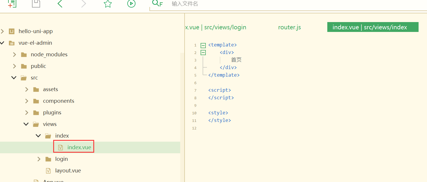Collapse the views folder

tap(26, 124)
